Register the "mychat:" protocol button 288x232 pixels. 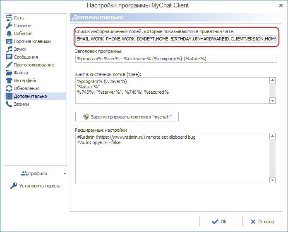point(127,117)
